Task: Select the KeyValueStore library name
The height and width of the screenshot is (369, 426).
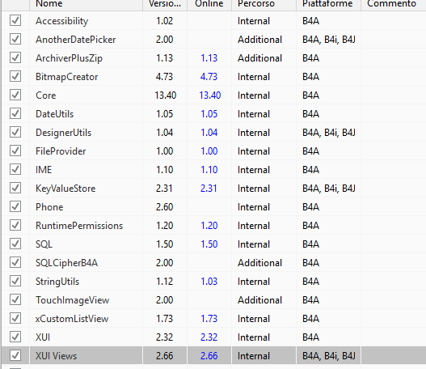Action: pos(65,189)
